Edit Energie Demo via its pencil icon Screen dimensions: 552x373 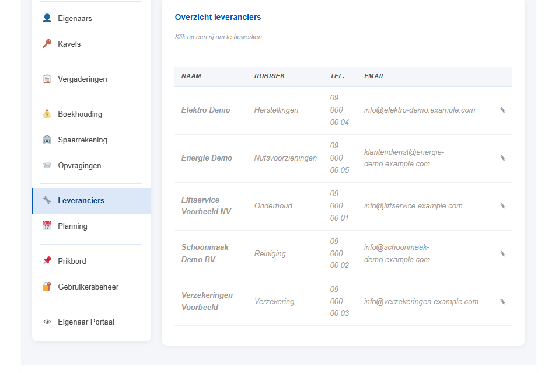coord(503,158)
